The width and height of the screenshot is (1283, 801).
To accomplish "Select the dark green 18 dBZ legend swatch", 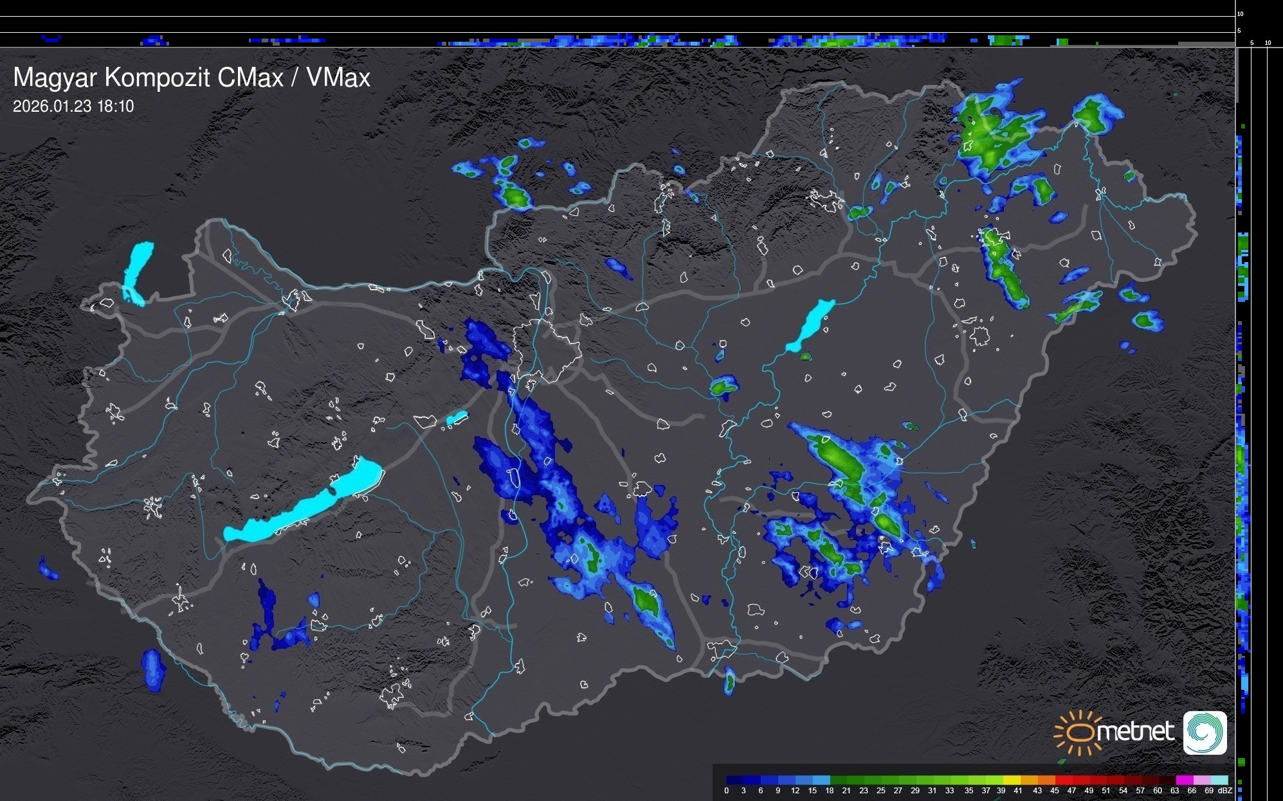I will tap(839, 780).
